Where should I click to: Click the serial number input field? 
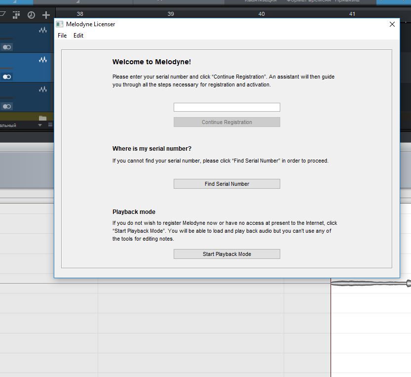pyautogui.click(x=226, y=107)
